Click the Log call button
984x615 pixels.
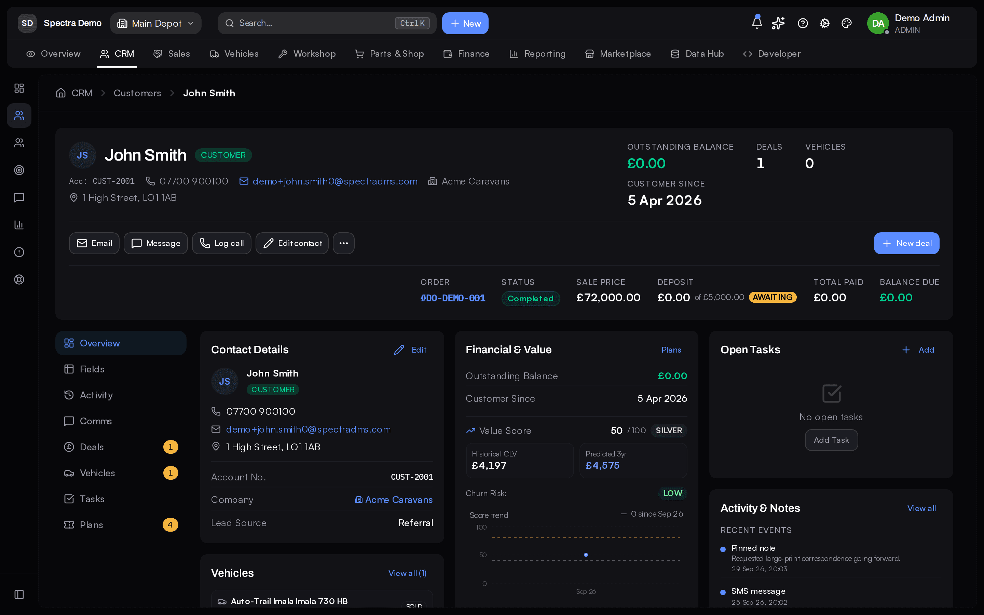(222, 243)
